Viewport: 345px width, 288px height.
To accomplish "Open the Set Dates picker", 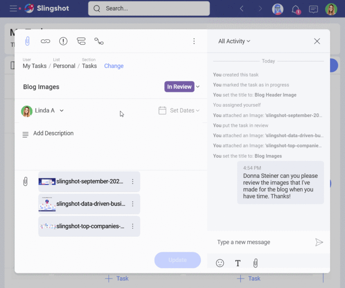I will (179, 111).
